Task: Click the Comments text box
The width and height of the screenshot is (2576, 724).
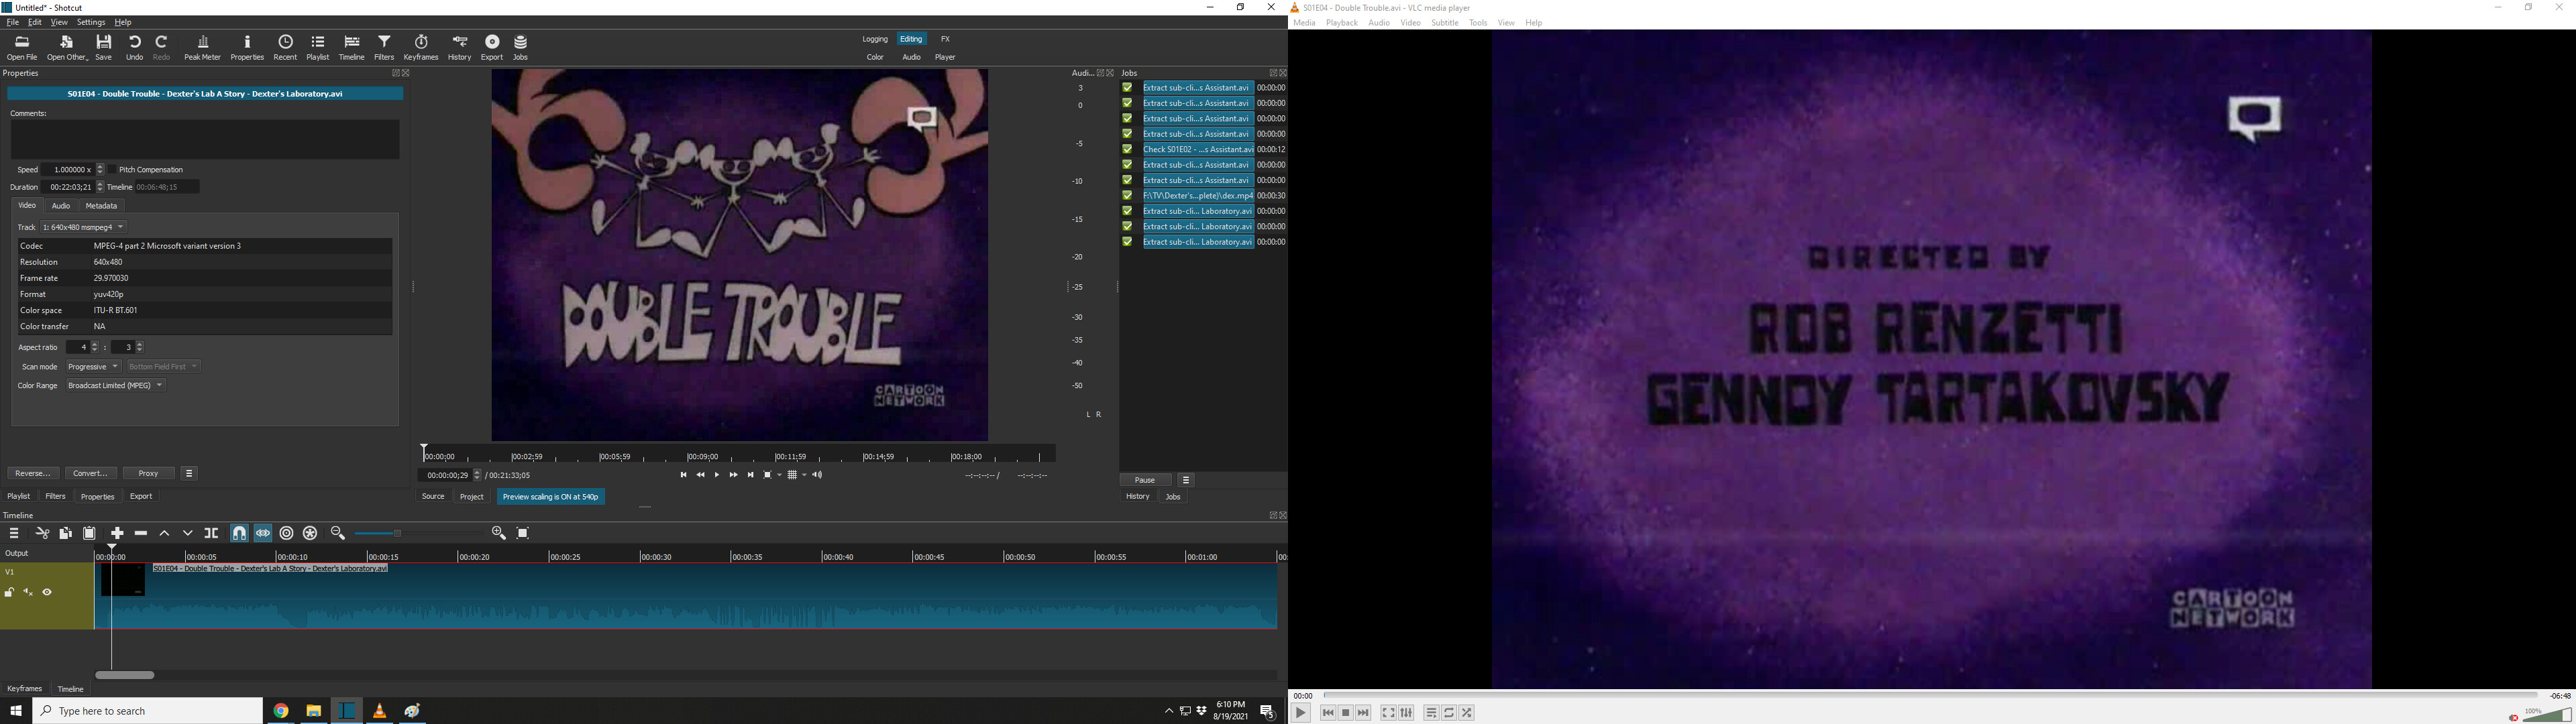Action: [205, 140]
